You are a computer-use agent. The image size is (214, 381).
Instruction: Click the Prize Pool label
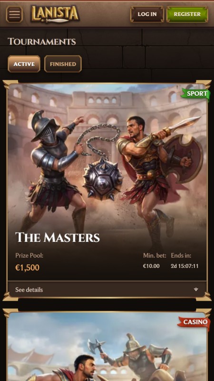coord(29,255)
